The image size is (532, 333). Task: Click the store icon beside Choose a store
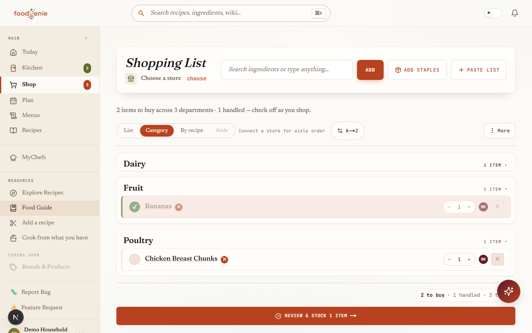(131, 79)
